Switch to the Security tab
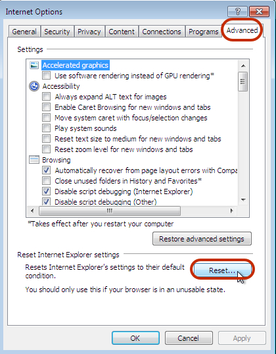Image resolution: width=276 pixels, height=354 pixels. pyautogui.click(x=57, y=32)
